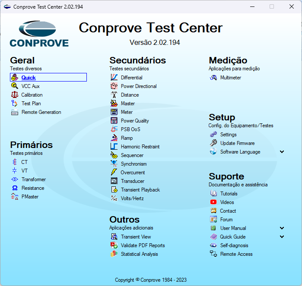Click the Remote Generation icon
Image resolution: width=302 pixels, height=286 pixels.
14,112
